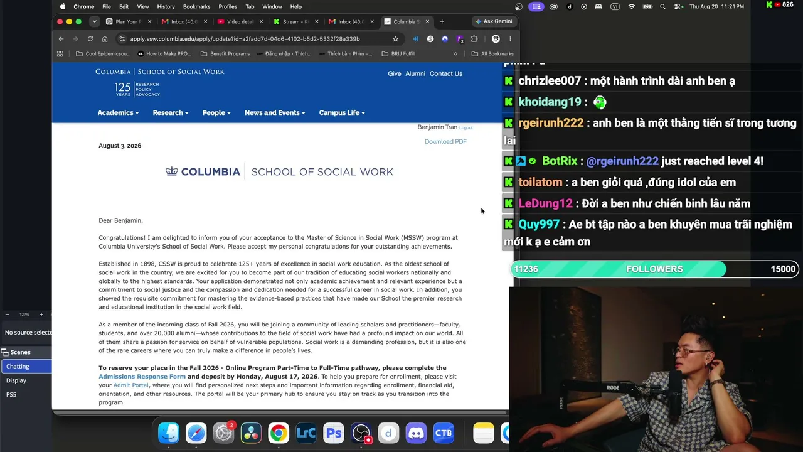Switch to the Plan Your browser tab
803x452 pixels.
[x=129, y=21]
